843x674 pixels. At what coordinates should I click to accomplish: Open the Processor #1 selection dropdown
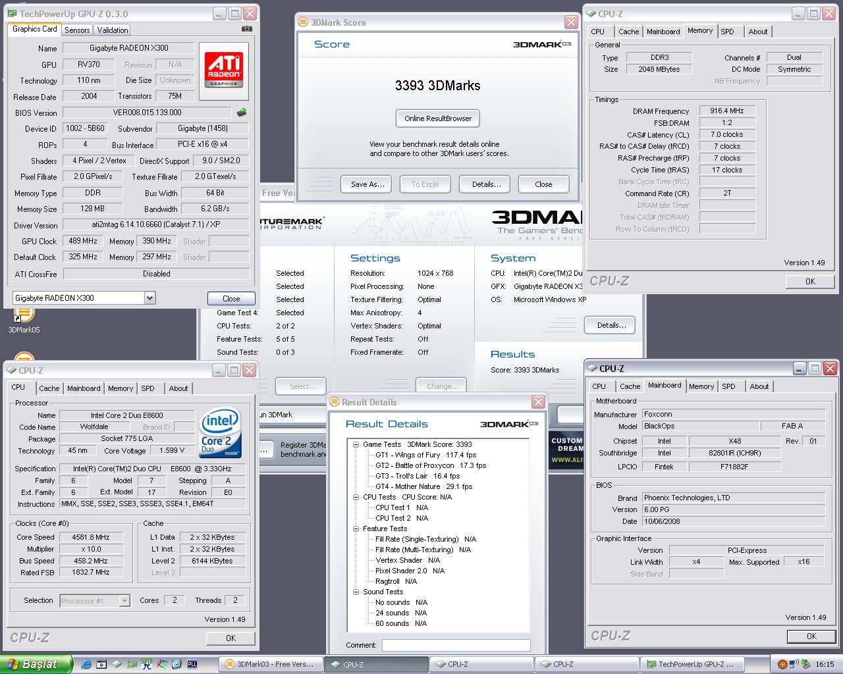click(x=124, y=601)
